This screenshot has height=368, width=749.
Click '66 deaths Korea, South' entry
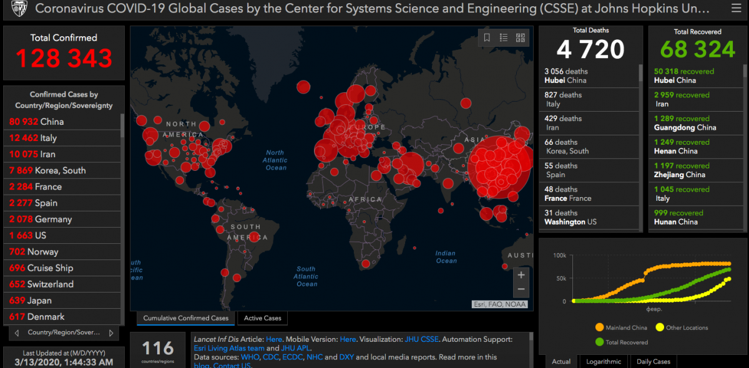point(588,147)
